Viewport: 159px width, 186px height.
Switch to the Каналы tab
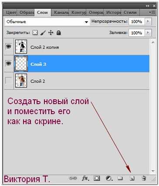60,13
